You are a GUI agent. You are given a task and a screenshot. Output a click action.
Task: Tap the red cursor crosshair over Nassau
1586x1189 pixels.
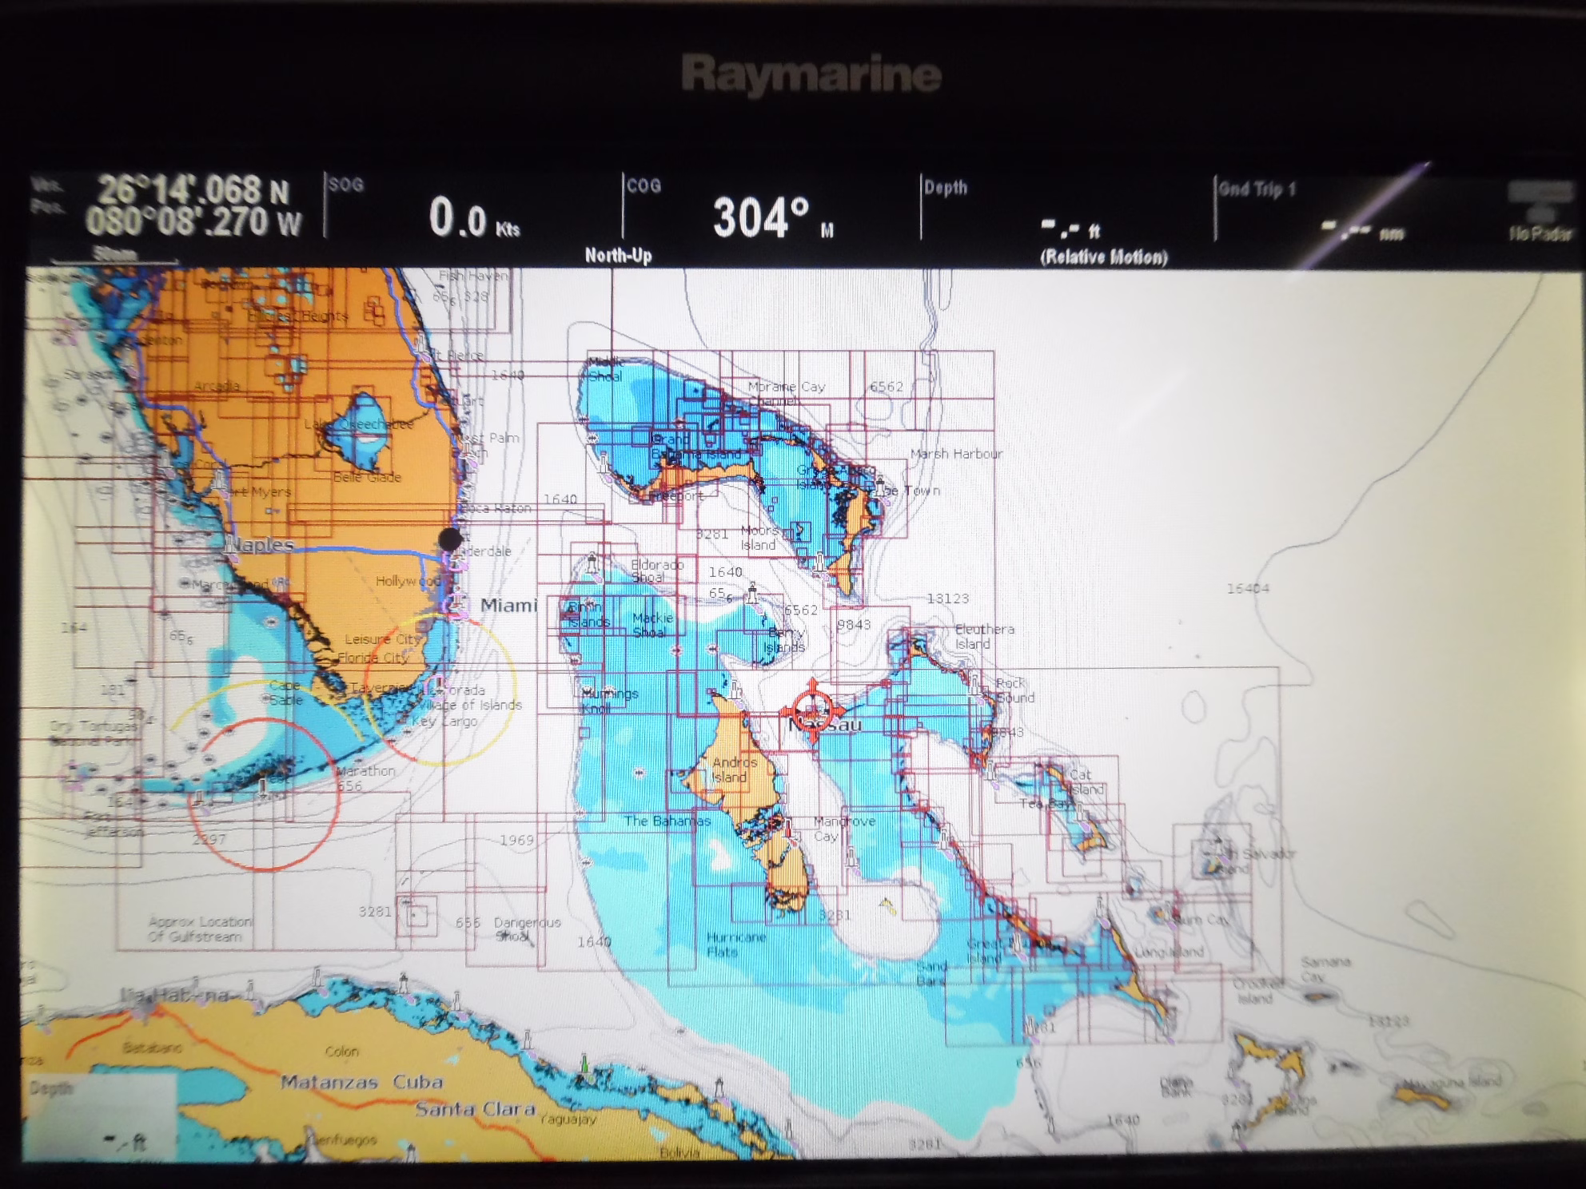pos(812,710)
